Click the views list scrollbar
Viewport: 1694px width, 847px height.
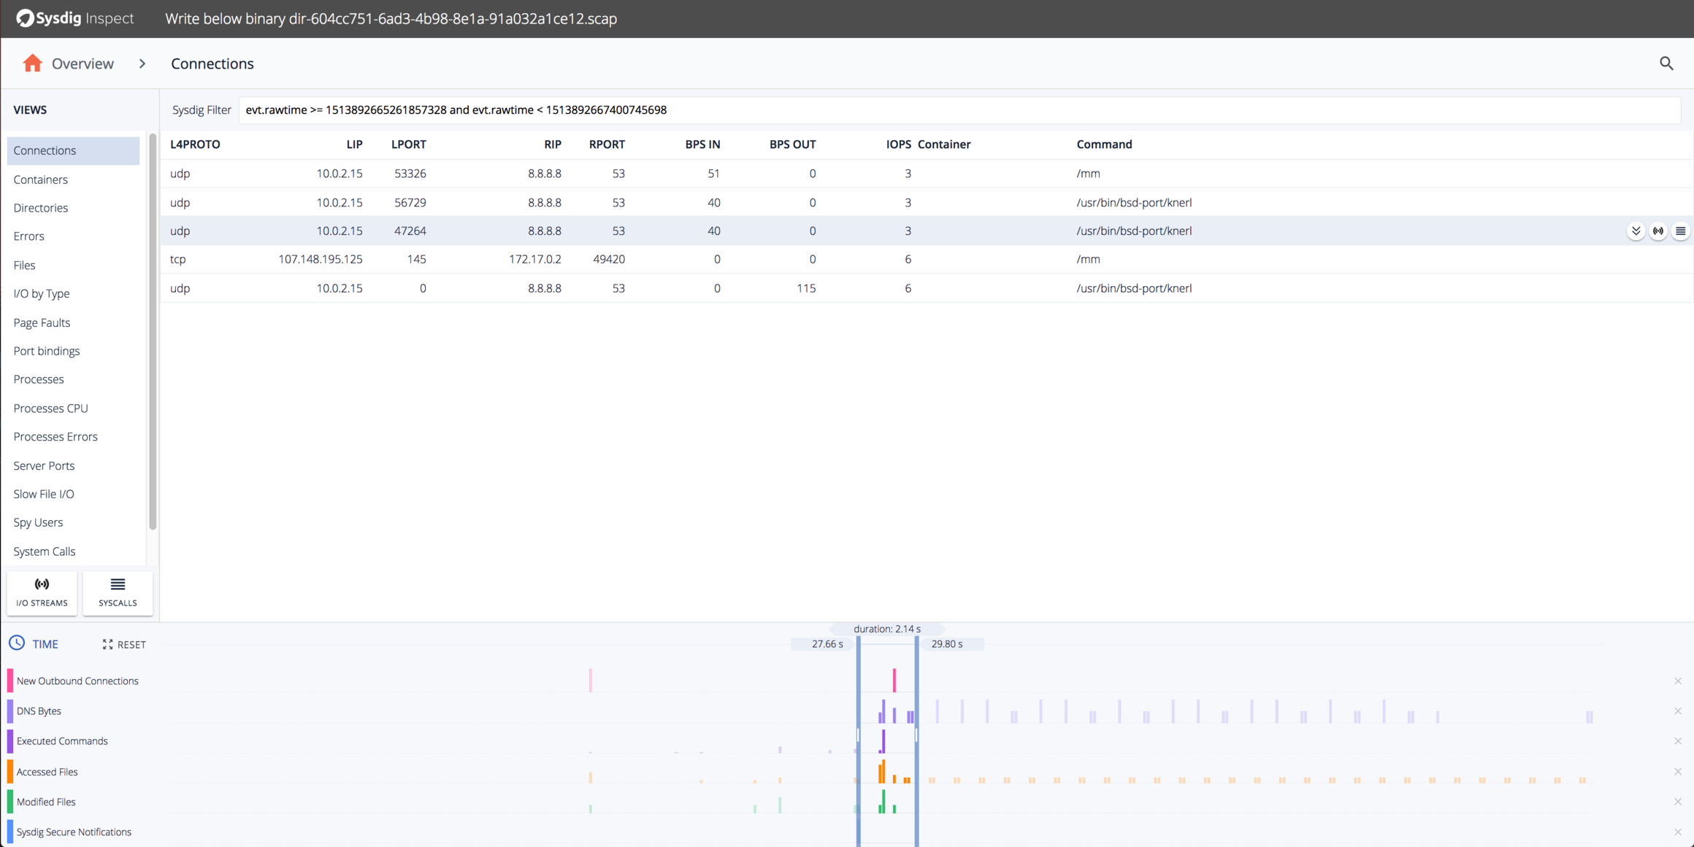click(153, 331)
